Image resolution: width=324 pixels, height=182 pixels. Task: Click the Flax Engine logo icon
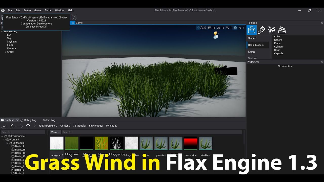(x=3, y=10)
